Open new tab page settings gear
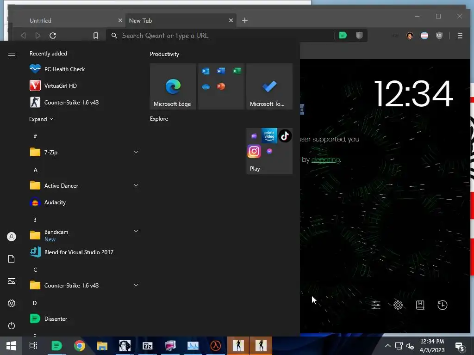This screenshot has height=355, width=474. pyautogui.click(x=398, y=305)
